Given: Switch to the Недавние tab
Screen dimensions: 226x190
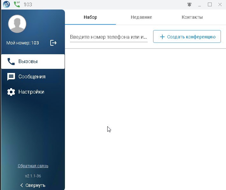Looking at the screenshot, I should [141, 17].
